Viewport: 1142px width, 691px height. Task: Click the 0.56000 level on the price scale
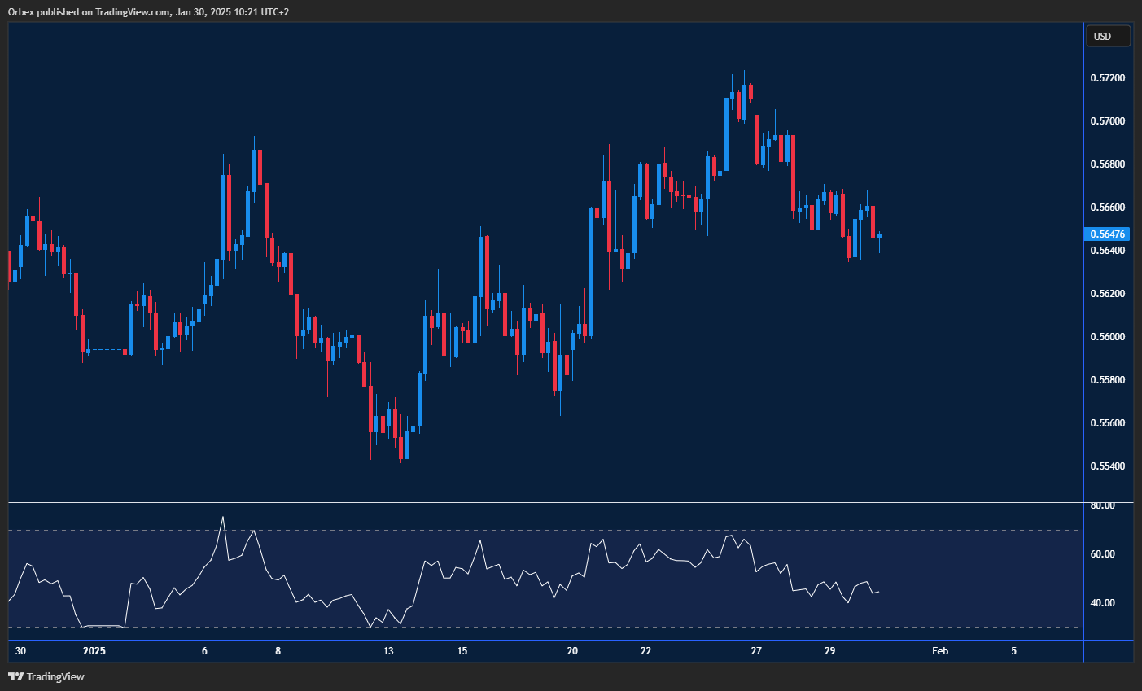pos(1108,337)
